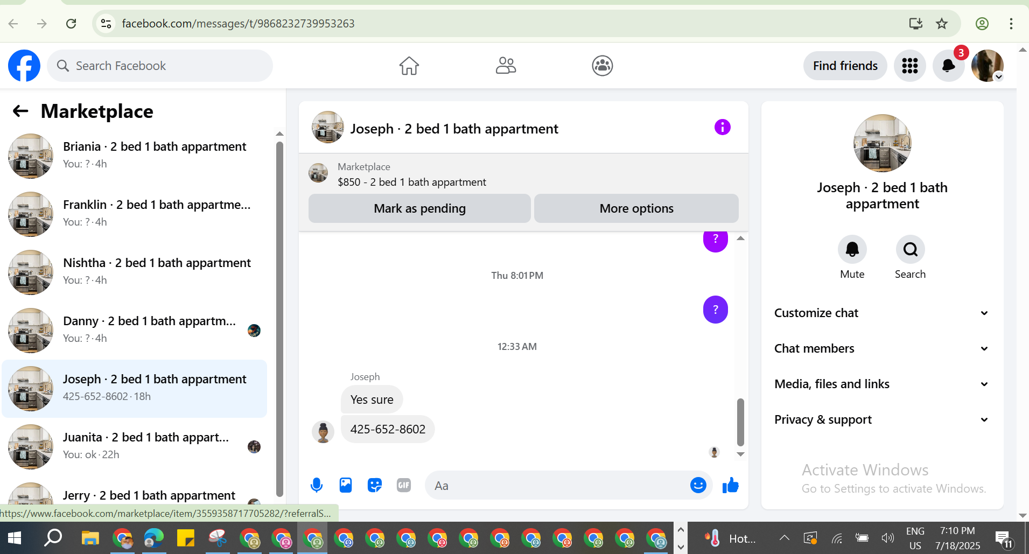Open notifications bell with 3 badge
Image resolution: width=1029 pixels, height=554 pixels.
tap(948, 66)
